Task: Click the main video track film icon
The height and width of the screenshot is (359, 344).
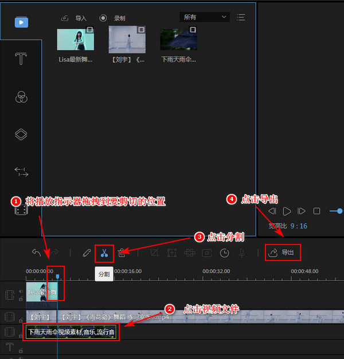Action: [10, 295]
